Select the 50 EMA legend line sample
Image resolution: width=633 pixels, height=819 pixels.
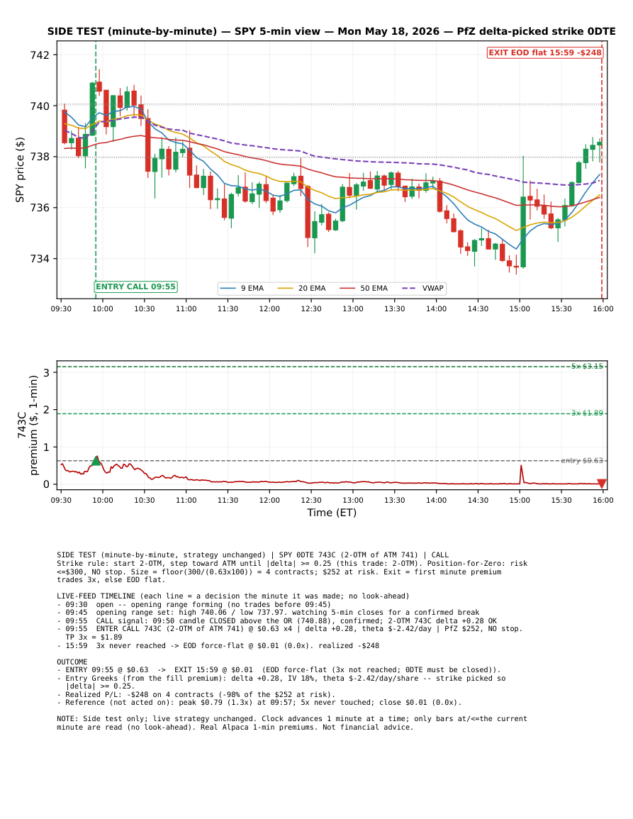click(347, 289)
